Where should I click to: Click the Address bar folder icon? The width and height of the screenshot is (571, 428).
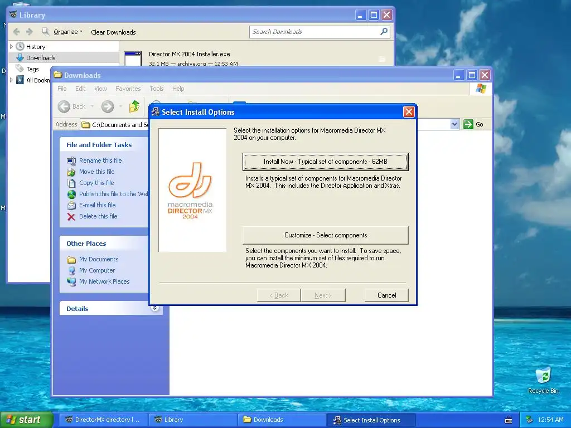pyautogui.click(x=86, y=124)
